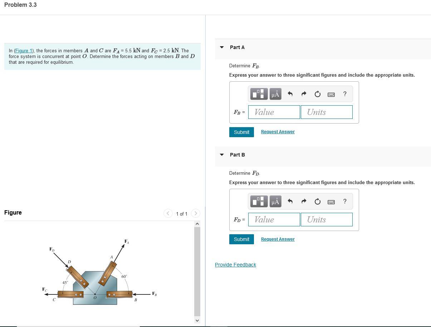
Task: Click FD Units input field
Action: (x=327, y=220)
